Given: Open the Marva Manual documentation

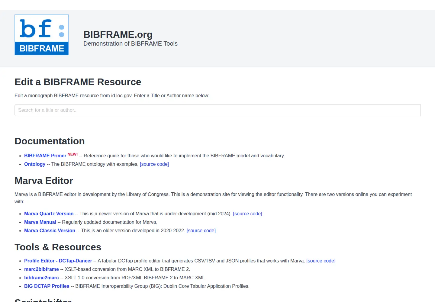Looking at the screenshot, I should pos(40,222).
